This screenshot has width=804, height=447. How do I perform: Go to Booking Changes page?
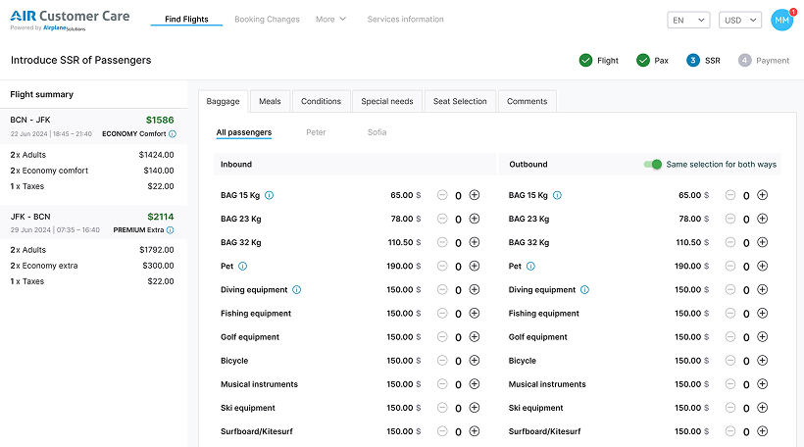pyautogui.click(x=267, y=20)
